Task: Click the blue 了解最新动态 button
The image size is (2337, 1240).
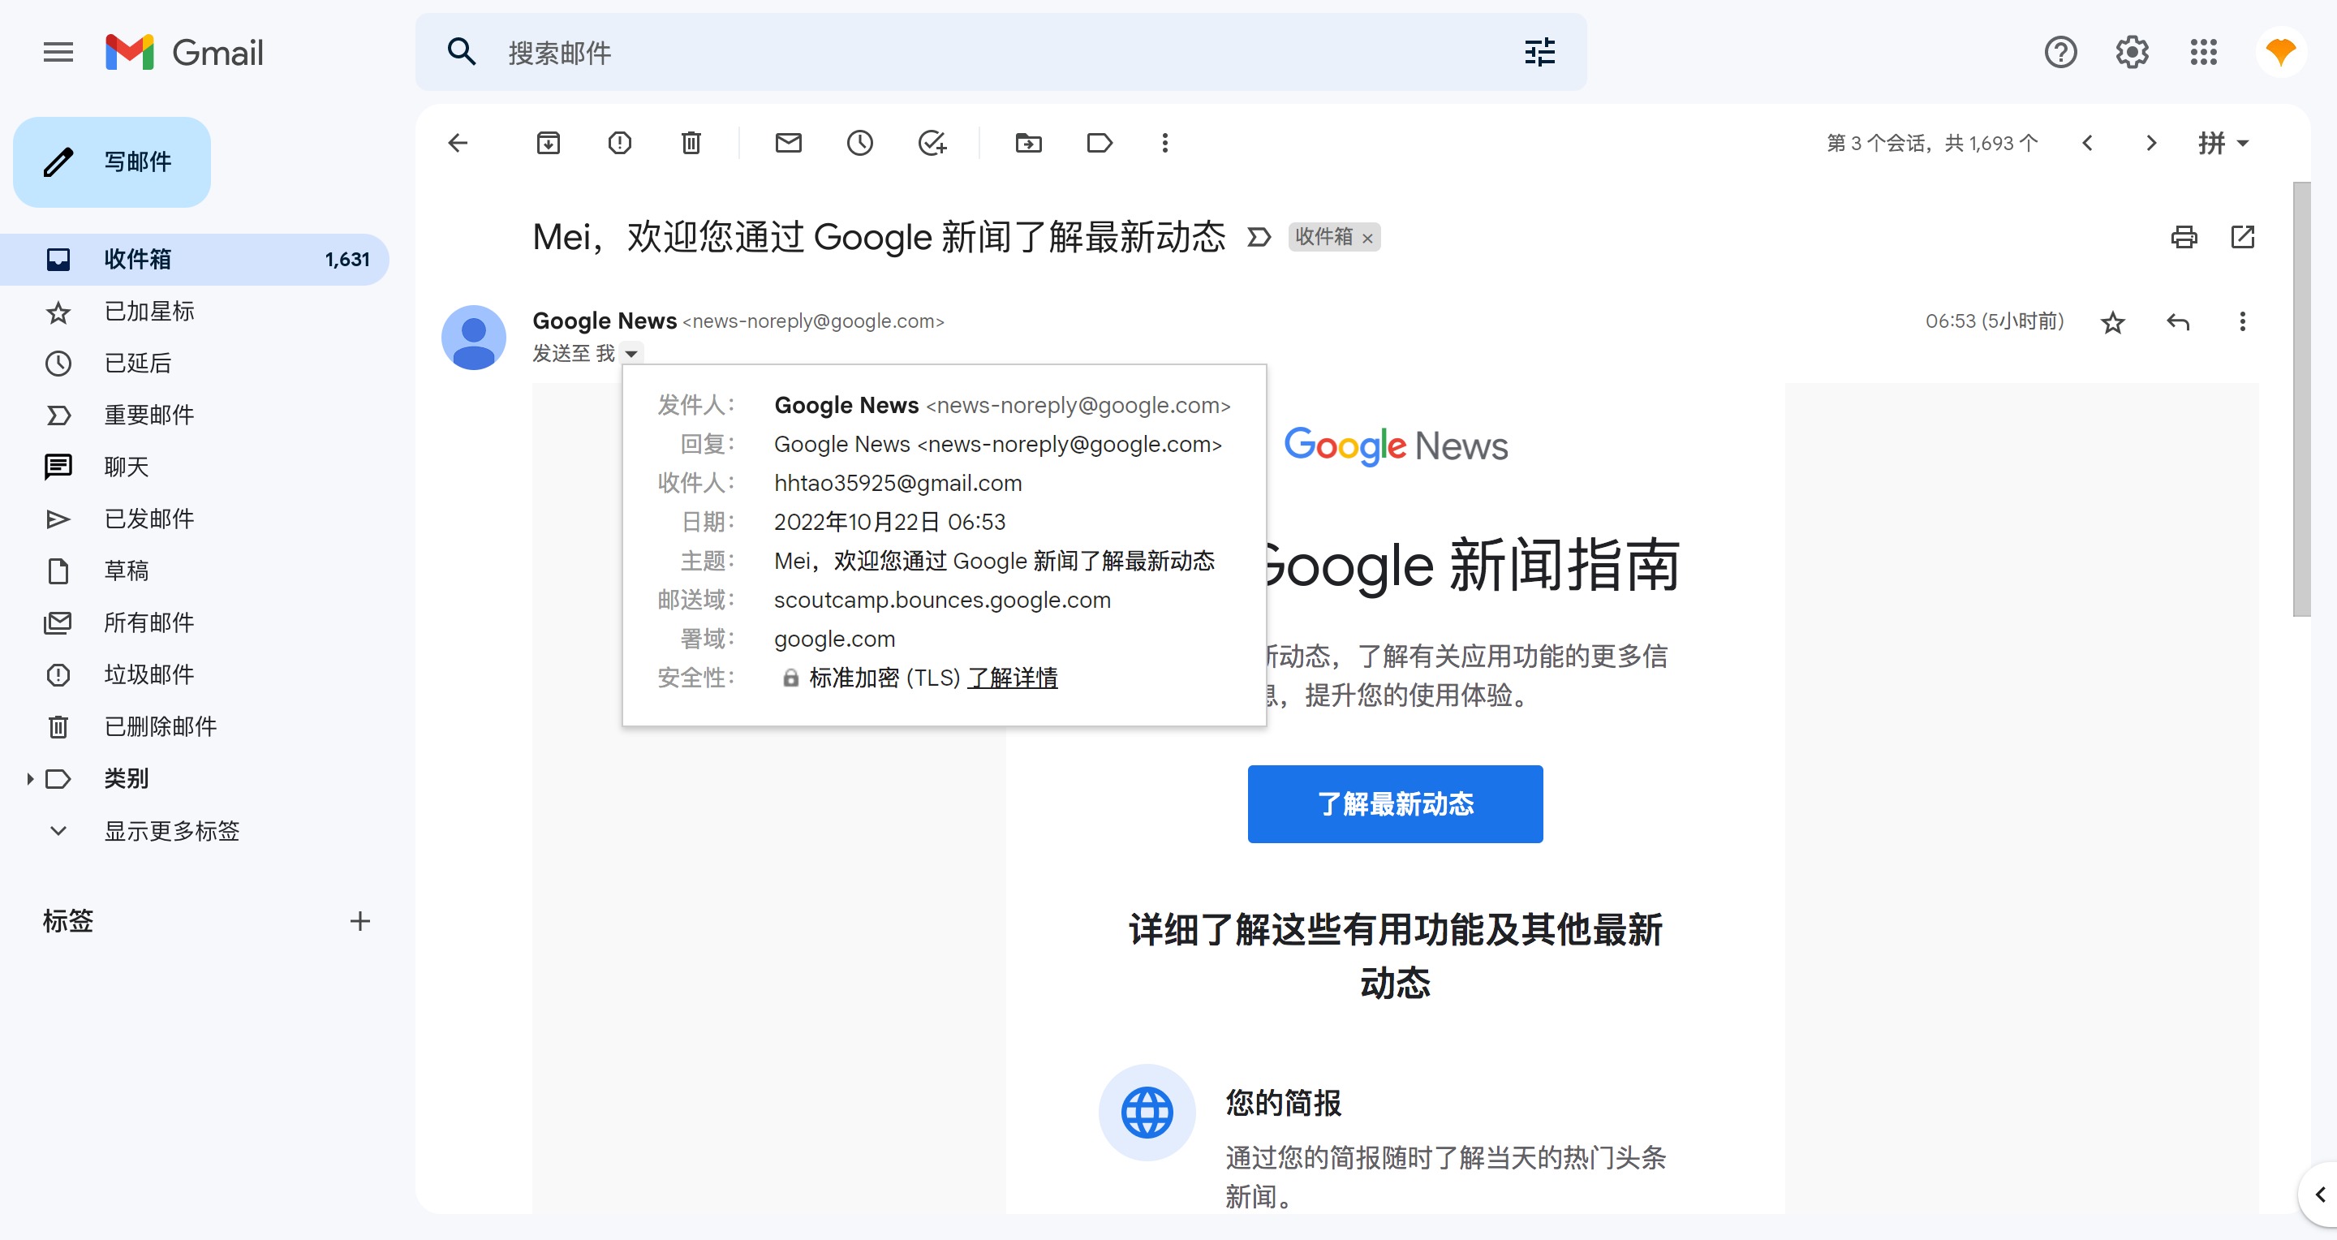Action: [x=1394, y=803]
